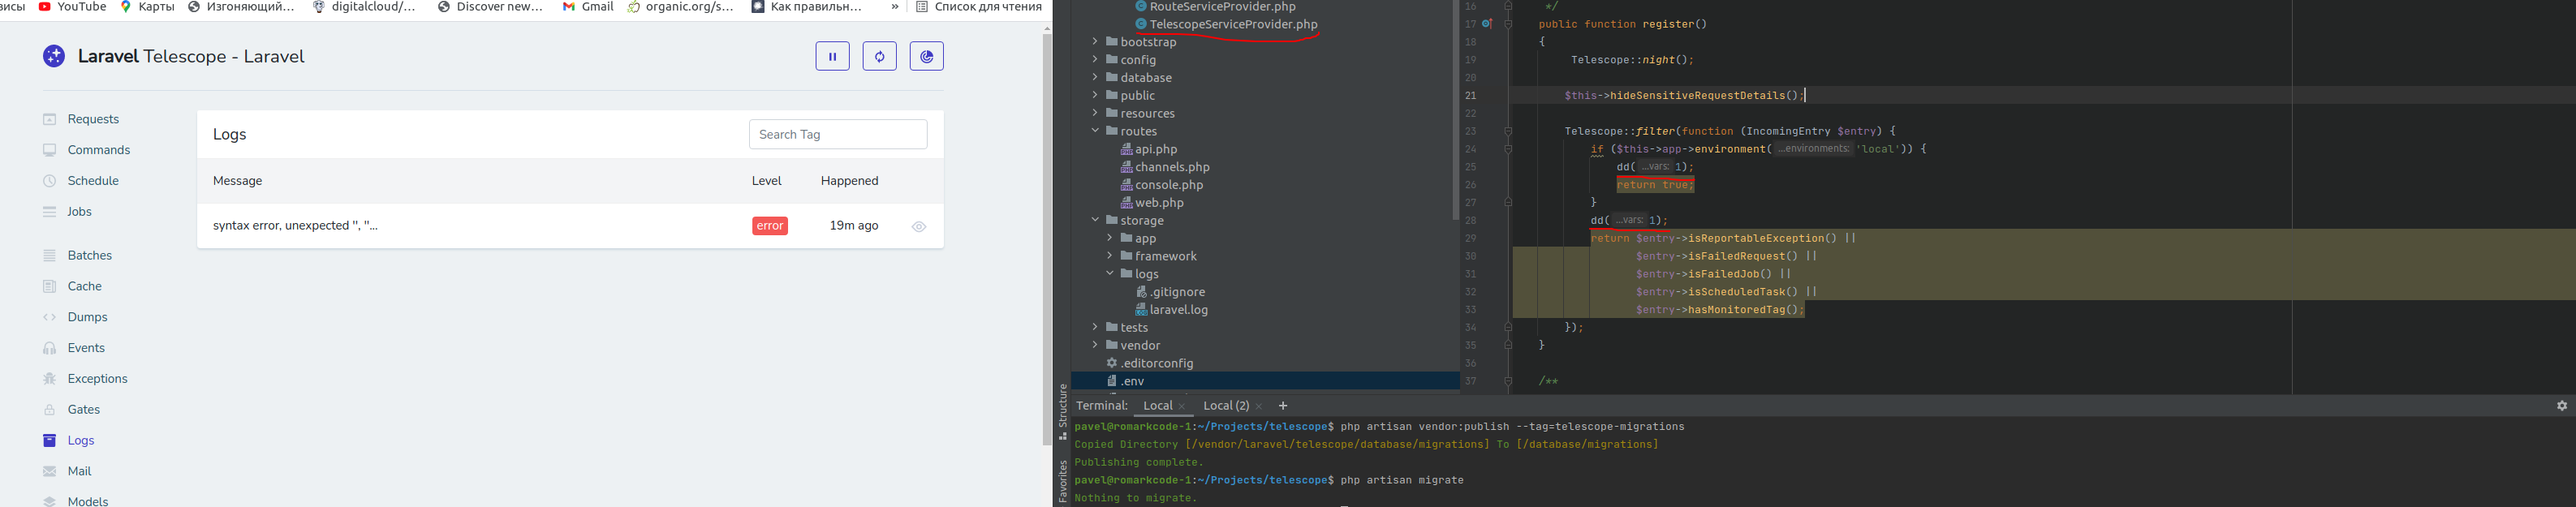
Task: Close the Local (2) terminal tab
Action: 1259,407
